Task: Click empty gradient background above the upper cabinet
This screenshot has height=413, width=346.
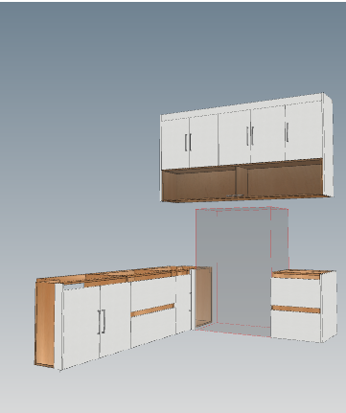Action: (x=173, y=48)
